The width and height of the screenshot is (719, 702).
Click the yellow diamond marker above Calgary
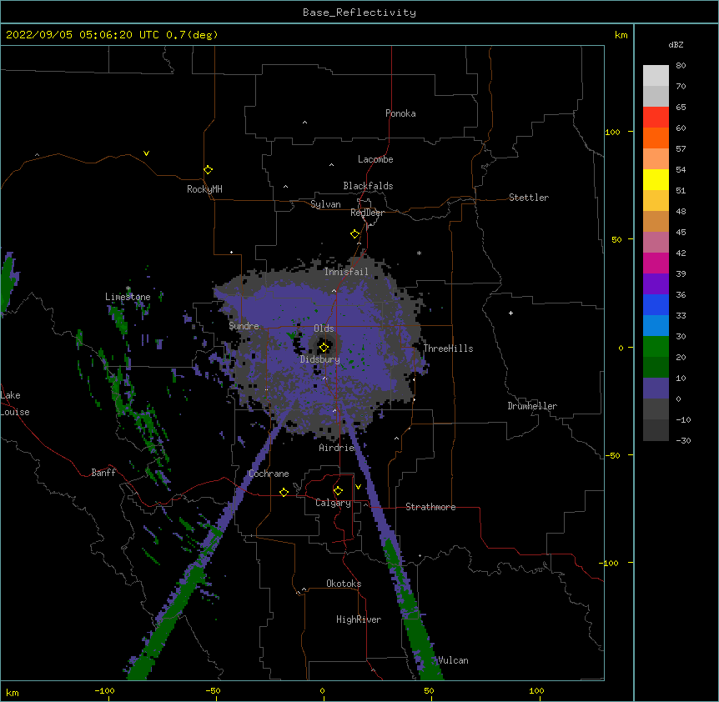(x=338, y=491)
